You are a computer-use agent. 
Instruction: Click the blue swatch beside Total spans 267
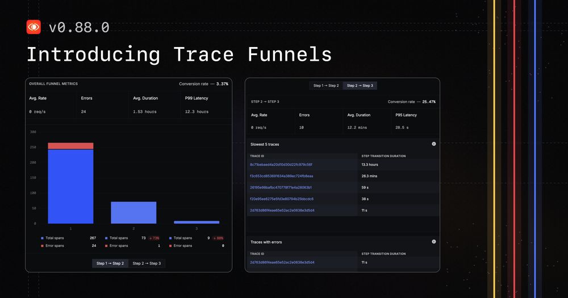pos(42,238)
